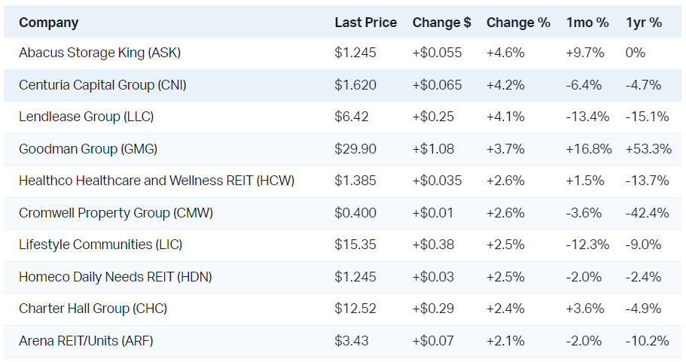Click Charter Hall Group (CHC) link
The width and height of the screenshot is (686, 362).
[x=93, y=309]
